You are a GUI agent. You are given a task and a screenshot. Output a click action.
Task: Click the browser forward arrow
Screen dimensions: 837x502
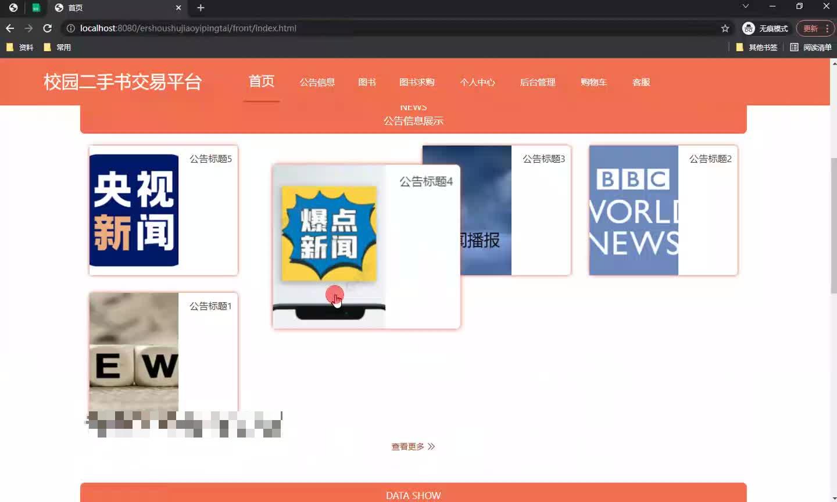click(x=28, y=28)
